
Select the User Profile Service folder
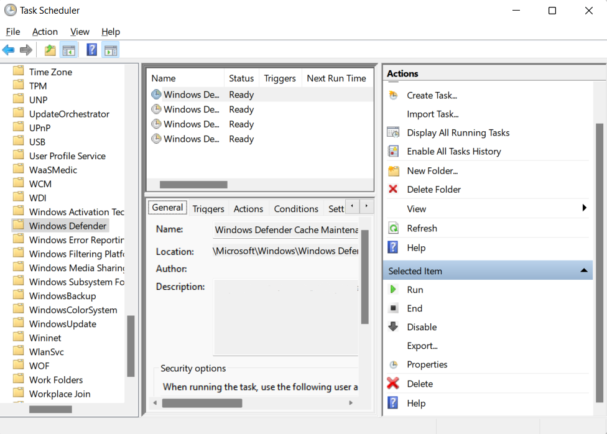click(x=67, y=156)
